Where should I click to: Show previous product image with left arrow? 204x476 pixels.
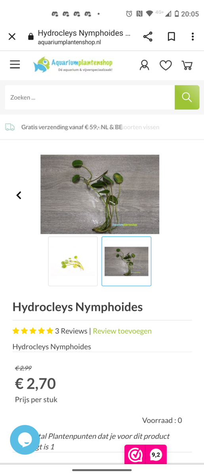19,195
